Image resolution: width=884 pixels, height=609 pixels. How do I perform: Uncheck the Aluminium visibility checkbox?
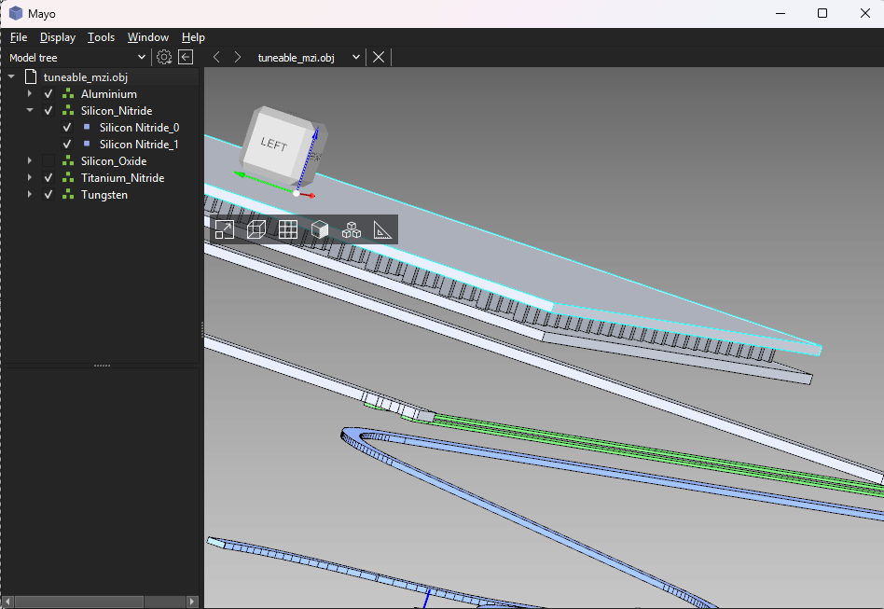[48, 94]
